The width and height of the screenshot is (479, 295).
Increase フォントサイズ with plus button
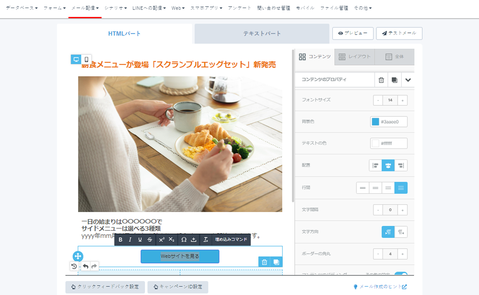403,100
